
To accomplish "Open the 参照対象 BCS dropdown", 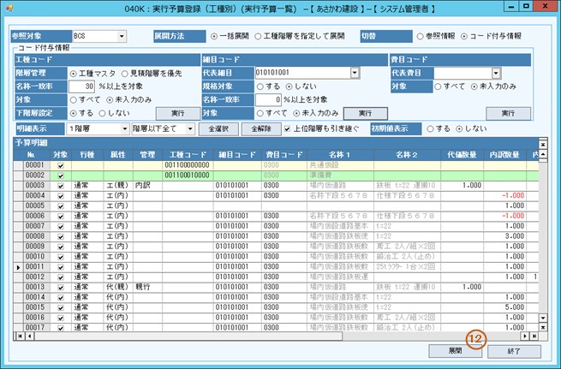I will pyautogui.click(x=122, y=37).
